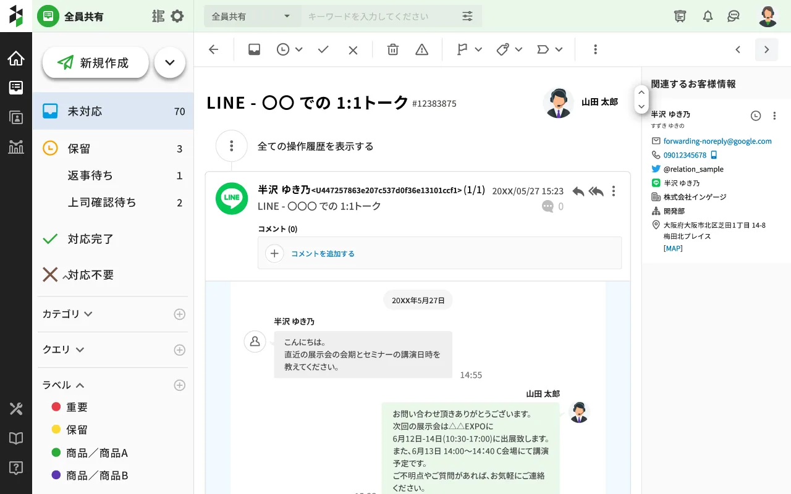Screen dimensions: 791x494
Task: Open the tools wrench rail icon
Action: (16, 409)
